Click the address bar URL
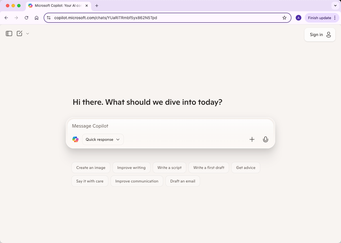The width and height of the screenshot is (341, 243). click(x=106, y=18)
